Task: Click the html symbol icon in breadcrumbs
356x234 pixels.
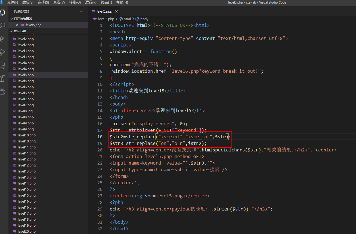Action: click(121, 19)
